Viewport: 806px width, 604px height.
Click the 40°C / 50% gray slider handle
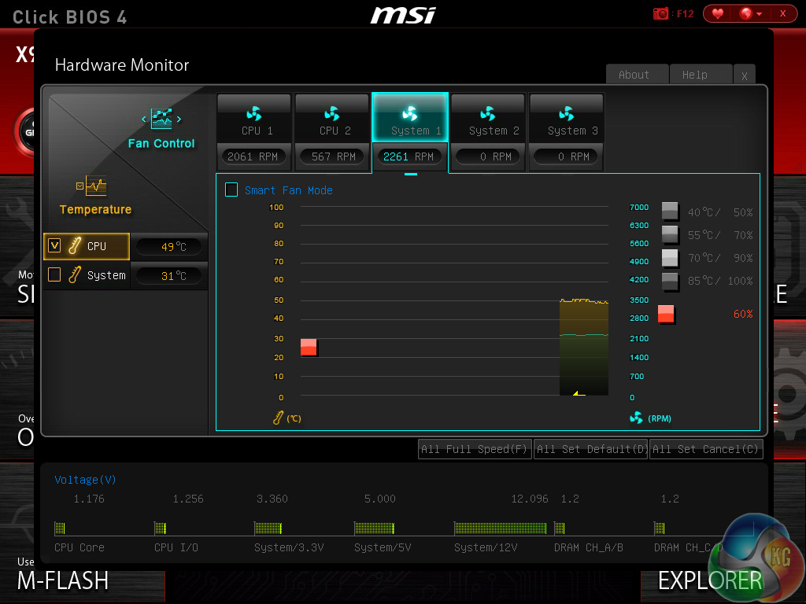(x=670, y=211)
